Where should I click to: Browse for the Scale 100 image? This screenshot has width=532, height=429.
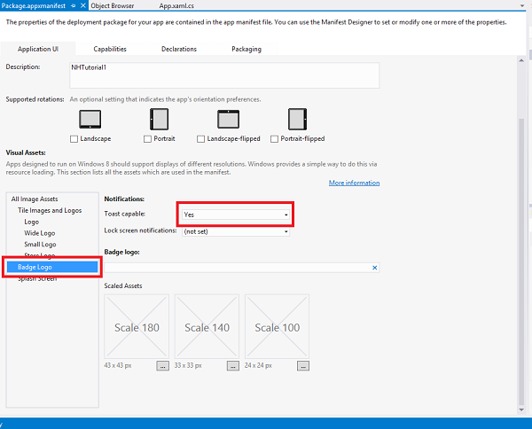pyautogui.click(x=303, y=366)
